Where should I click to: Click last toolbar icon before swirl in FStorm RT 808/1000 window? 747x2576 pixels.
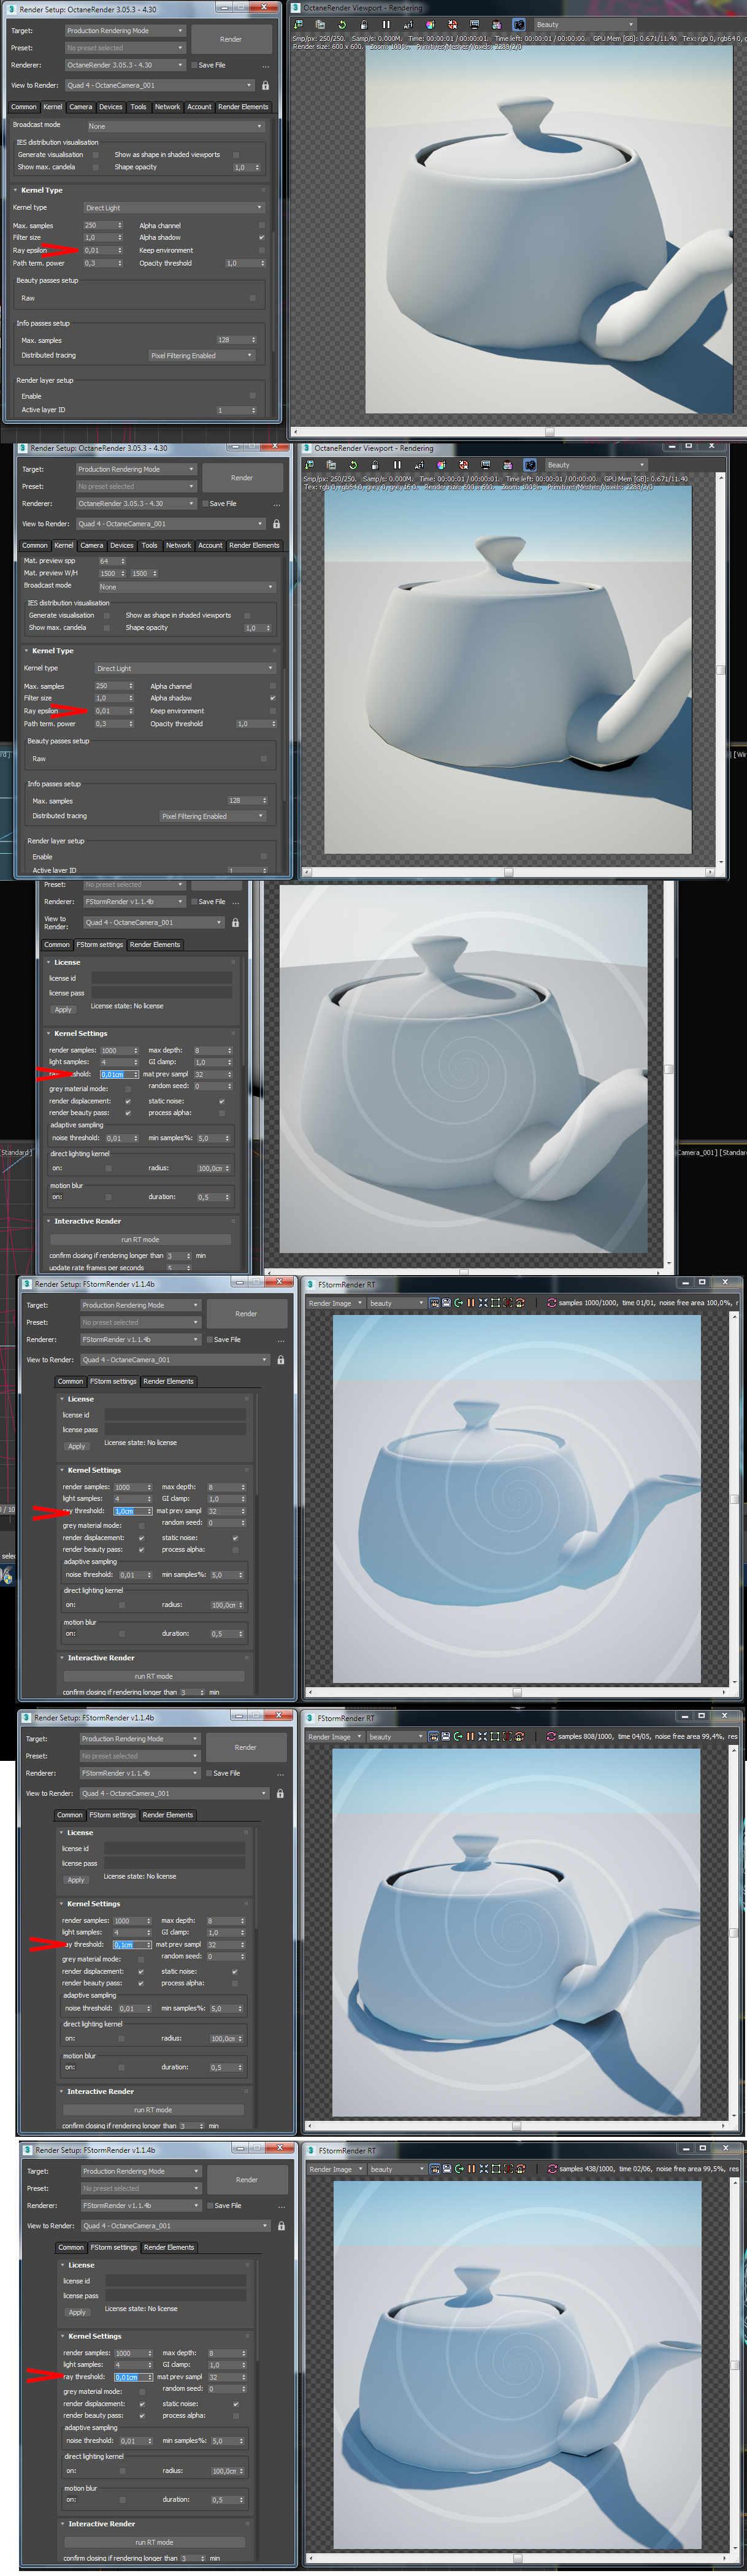(519, 1736)
